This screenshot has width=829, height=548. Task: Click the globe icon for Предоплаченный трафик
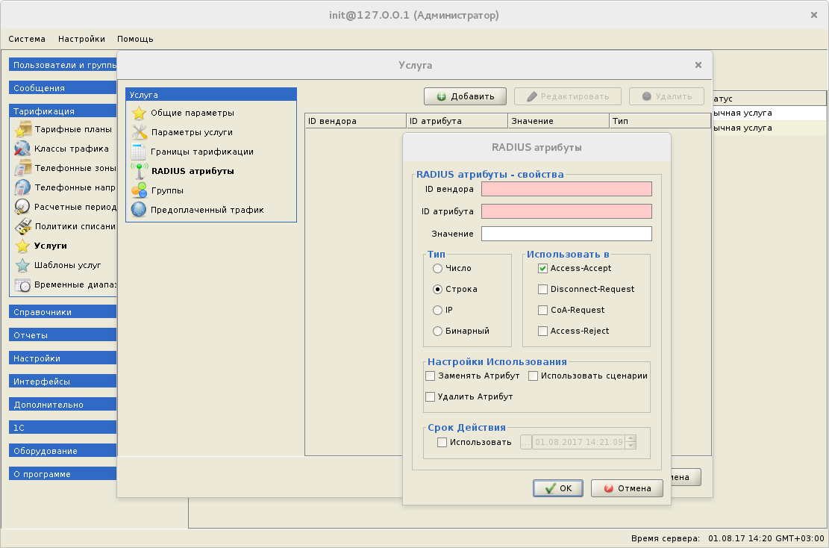point(139,210)
